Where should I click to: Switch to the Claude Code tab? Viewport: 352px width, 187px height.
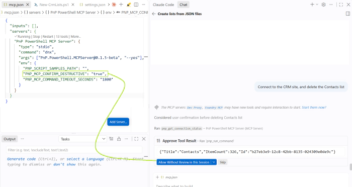tap(163, 5)
